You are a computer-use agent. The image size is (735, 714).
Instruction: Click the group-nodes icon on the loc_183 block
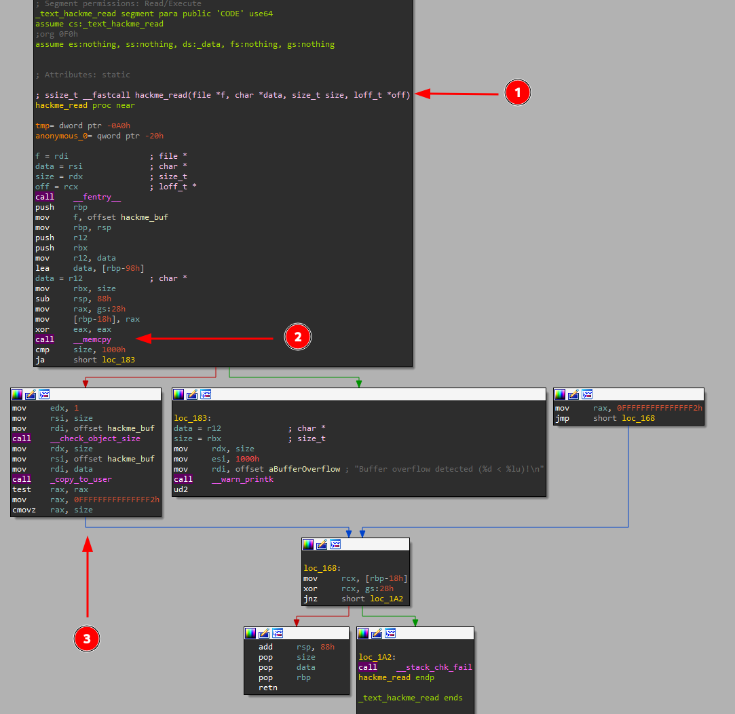(206, 394)
